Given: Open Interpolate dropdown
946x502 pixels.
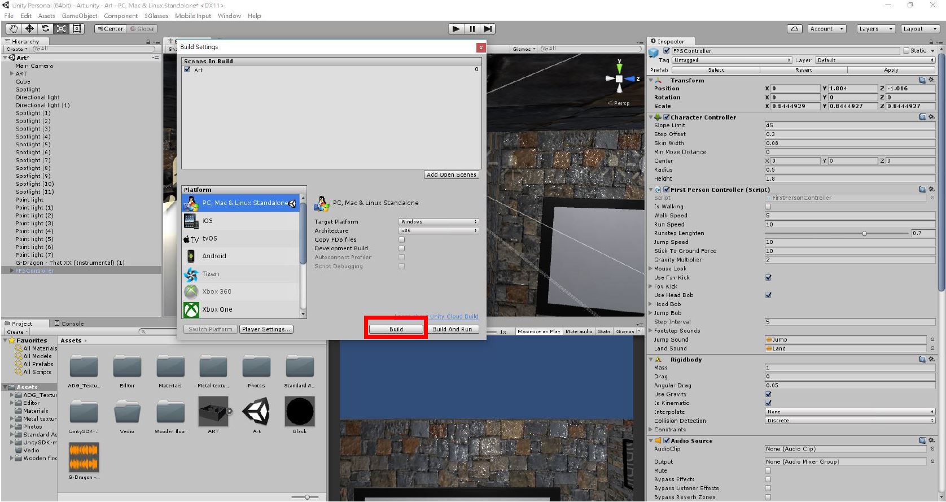Looking at the screenshot, I should tap(850, 412).
